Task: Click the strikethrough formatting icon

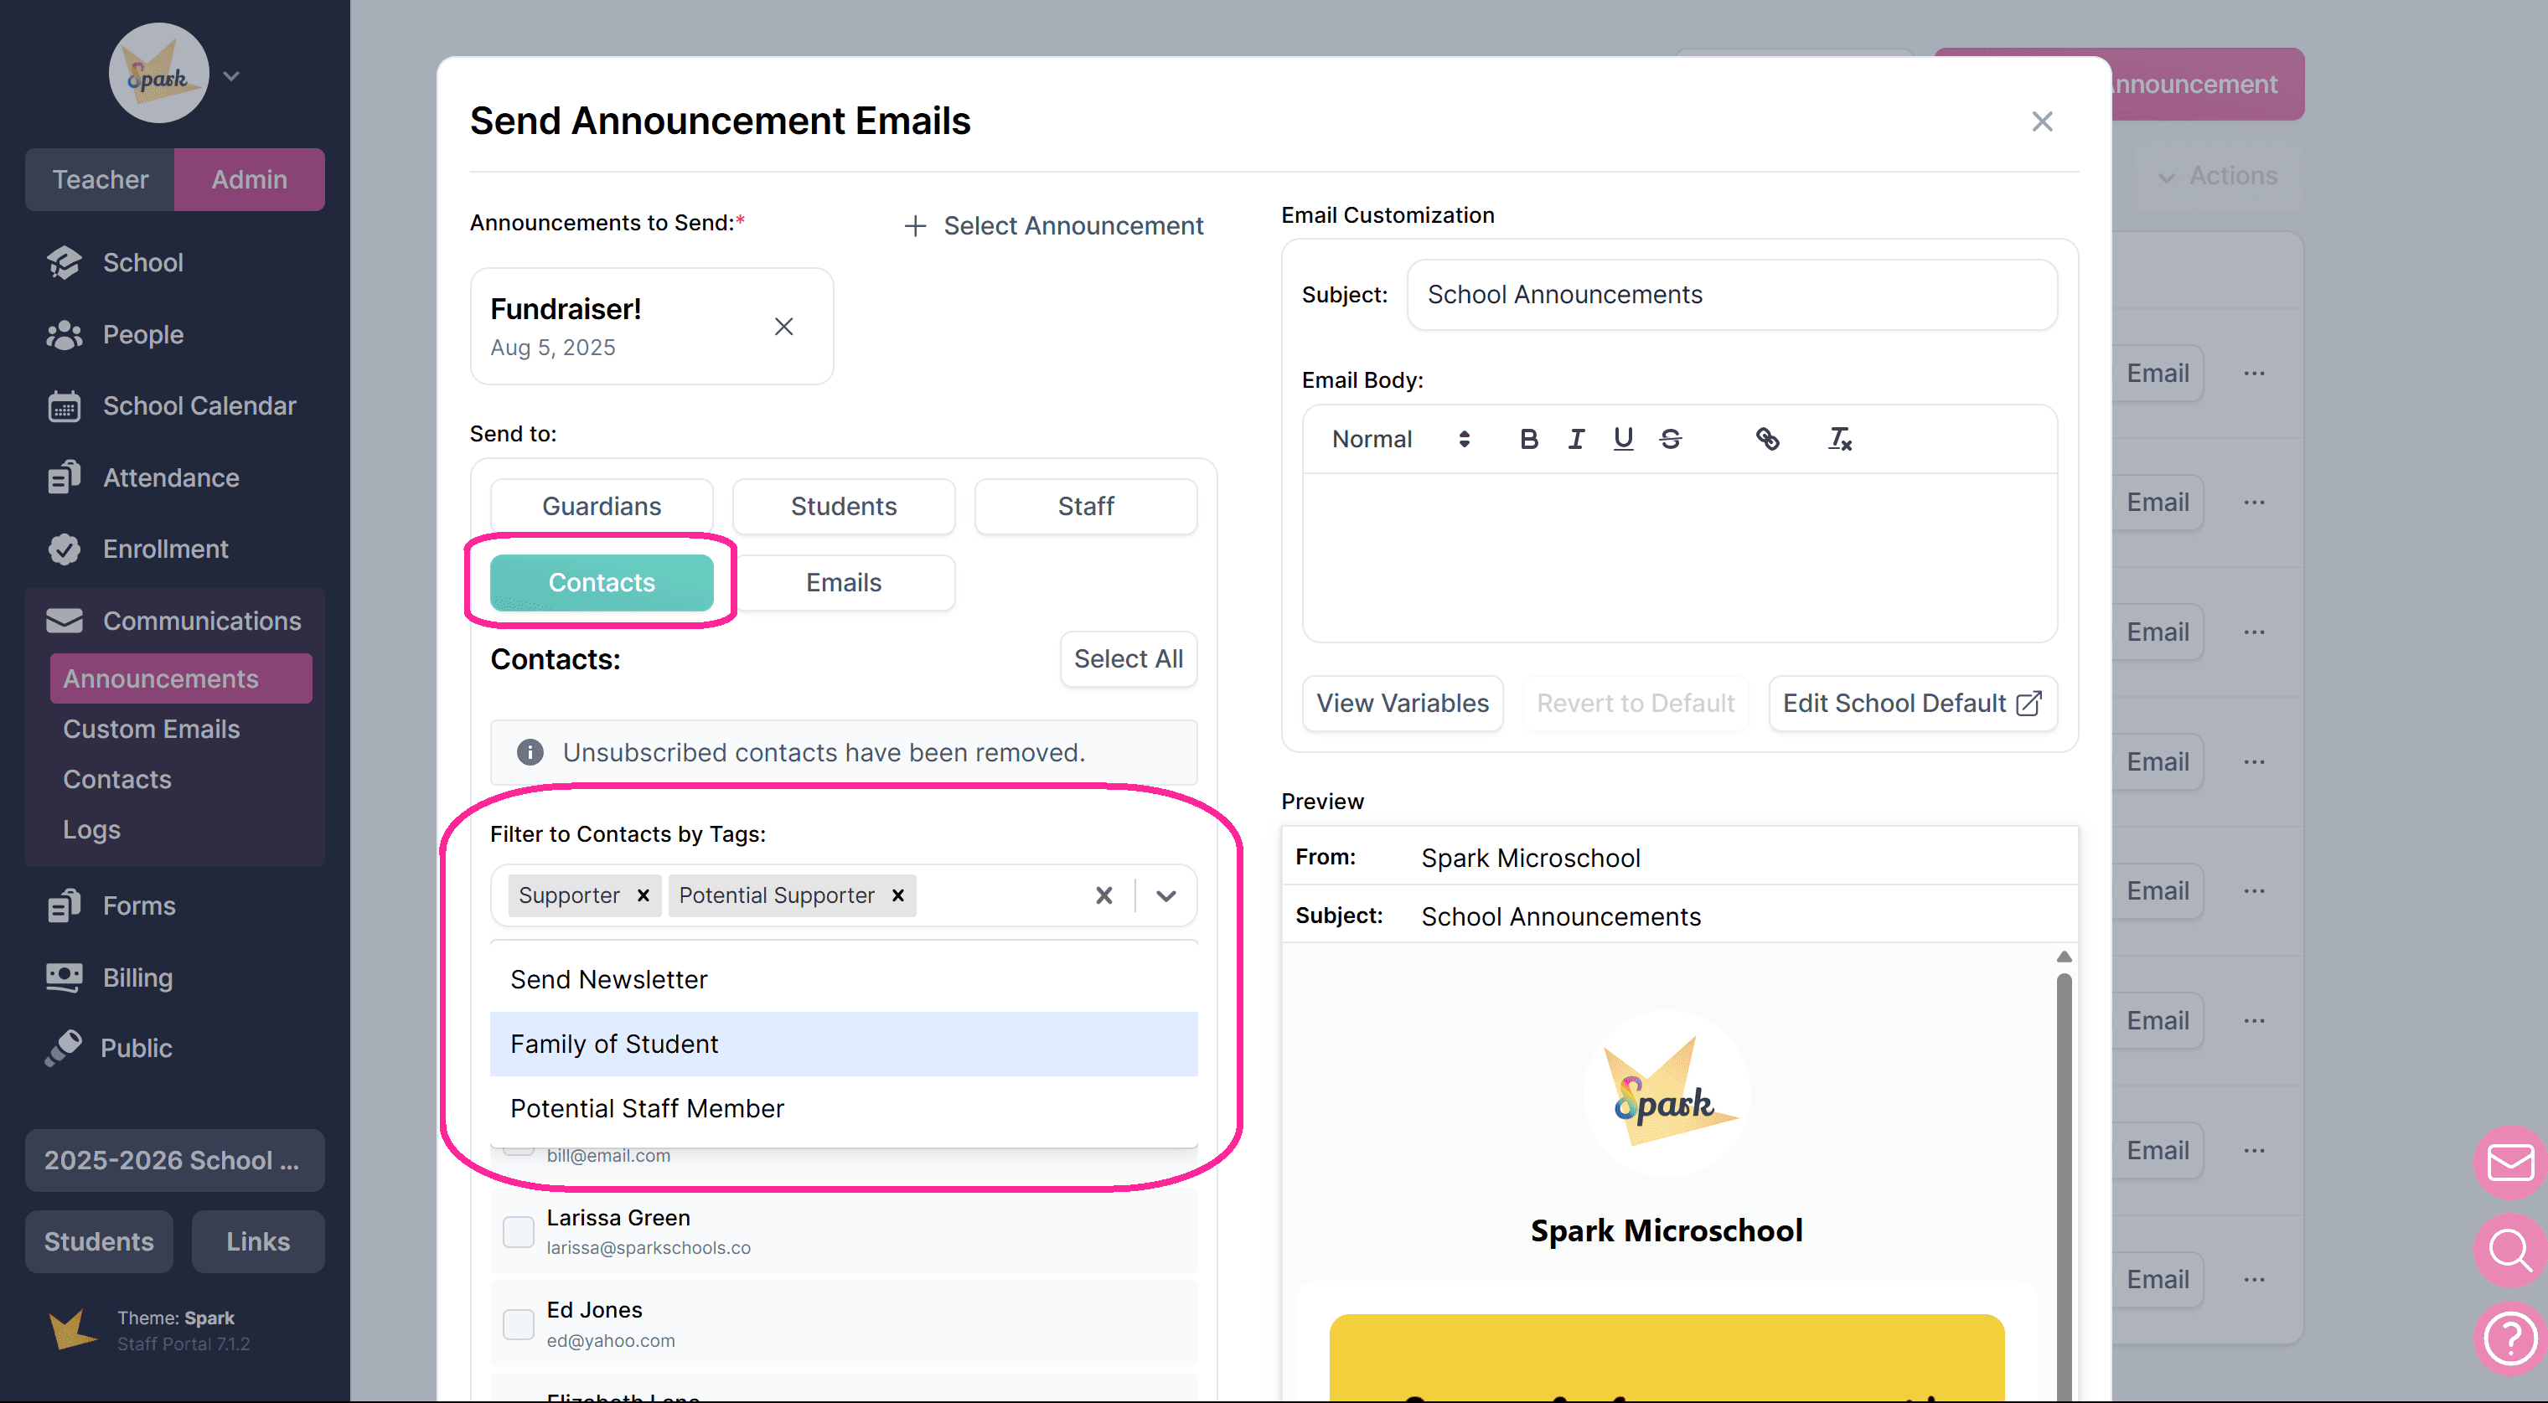Action: tap(1671, 439)
